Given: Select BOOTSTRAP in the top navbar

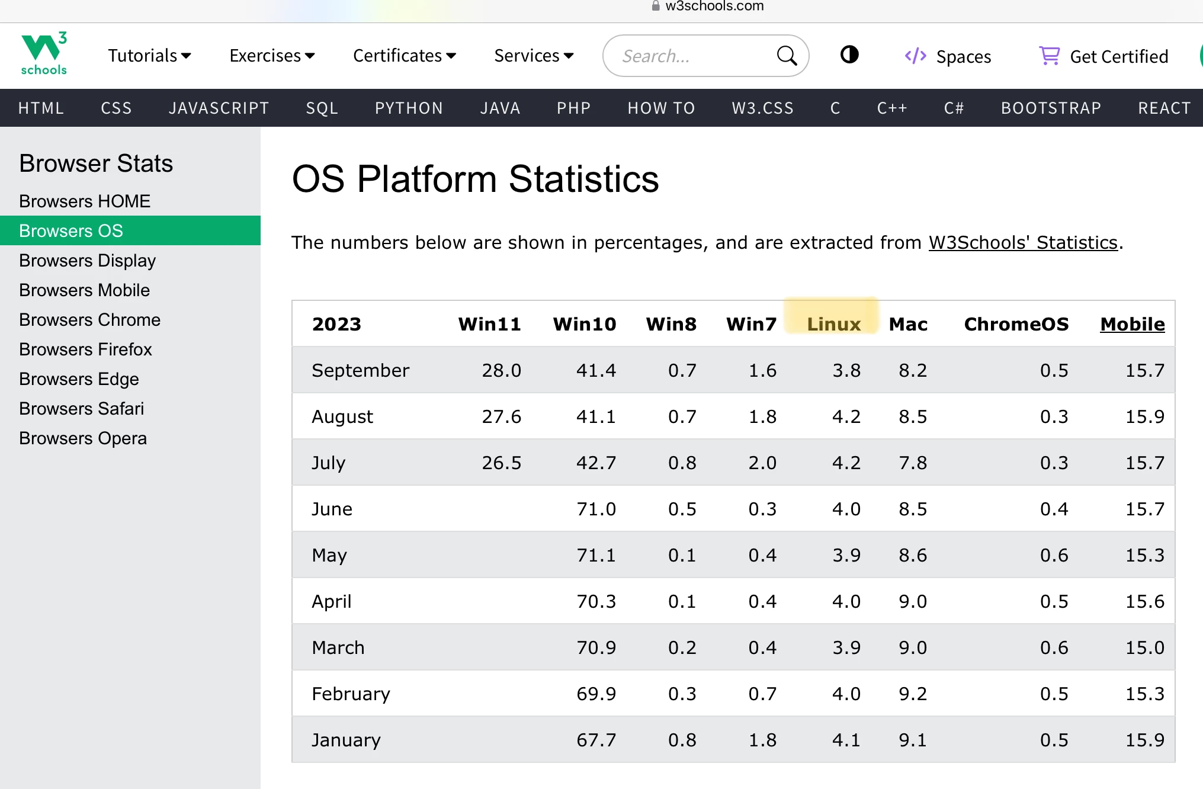Looking at the screenshot, I should click(1051, 108).
